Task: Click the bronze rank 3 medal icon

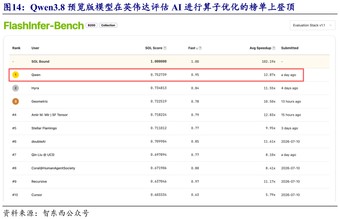Action: tap(15, 101)
